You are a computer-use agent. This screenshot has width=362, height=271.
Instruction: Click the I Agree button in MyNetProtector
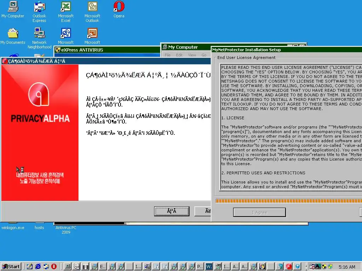(259, 212)
